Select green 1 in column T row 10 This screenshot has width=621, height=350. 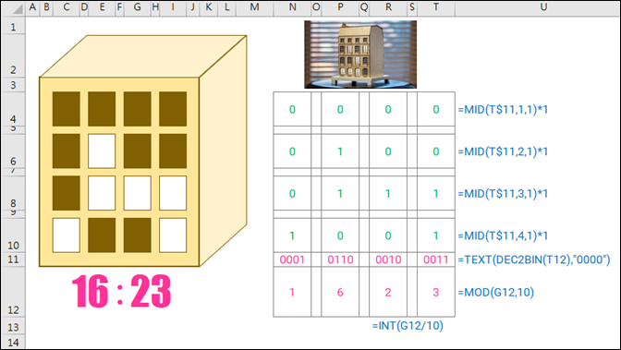tap(436, 235)
